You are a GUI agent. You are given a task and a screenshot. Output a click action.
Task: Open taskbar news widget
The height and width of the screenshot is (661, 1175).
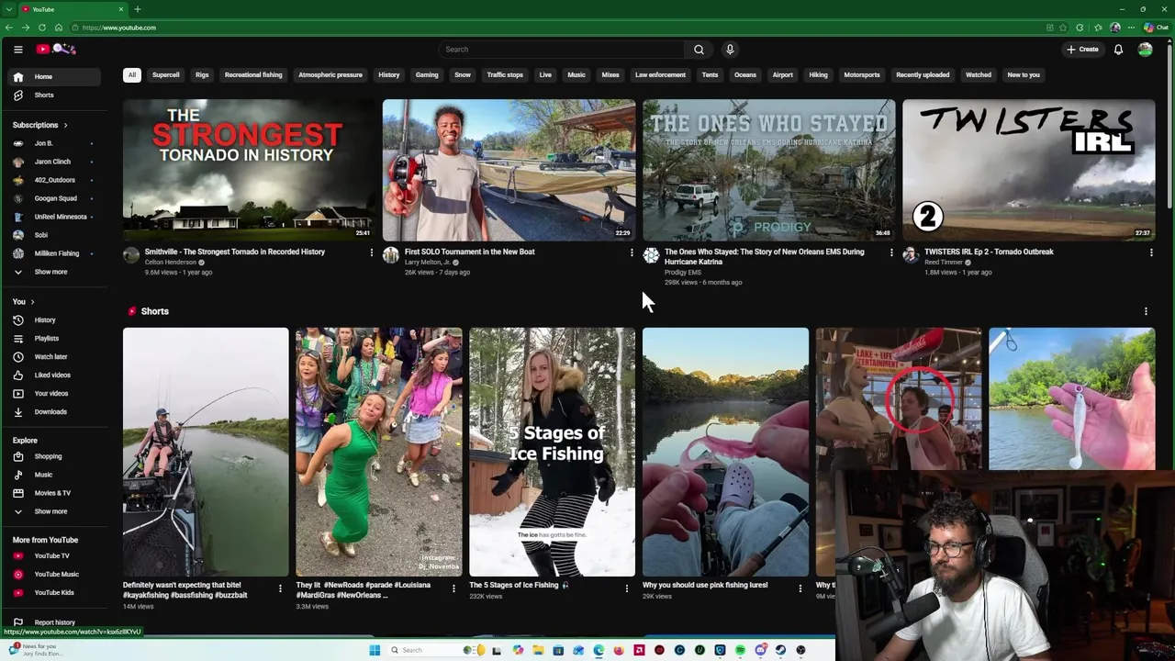tap(35, 650)
